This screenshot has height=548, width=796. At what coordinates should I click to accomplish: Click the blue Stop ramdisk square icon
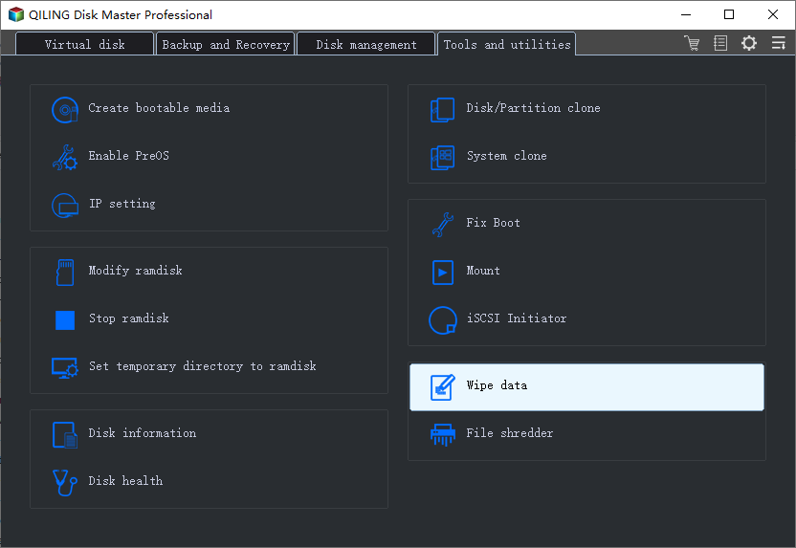tap(65, 320)
